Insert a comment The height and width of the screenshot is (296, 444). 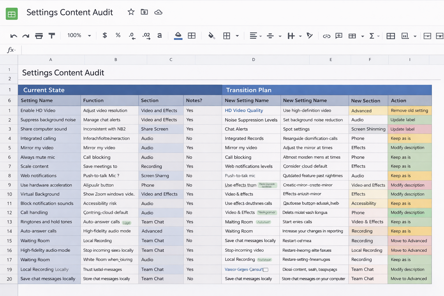point(338,36)
